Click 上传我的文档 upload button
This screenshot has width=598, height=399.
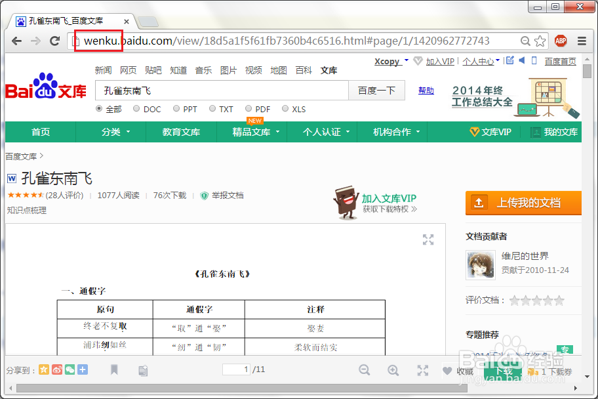coord(524,203)
